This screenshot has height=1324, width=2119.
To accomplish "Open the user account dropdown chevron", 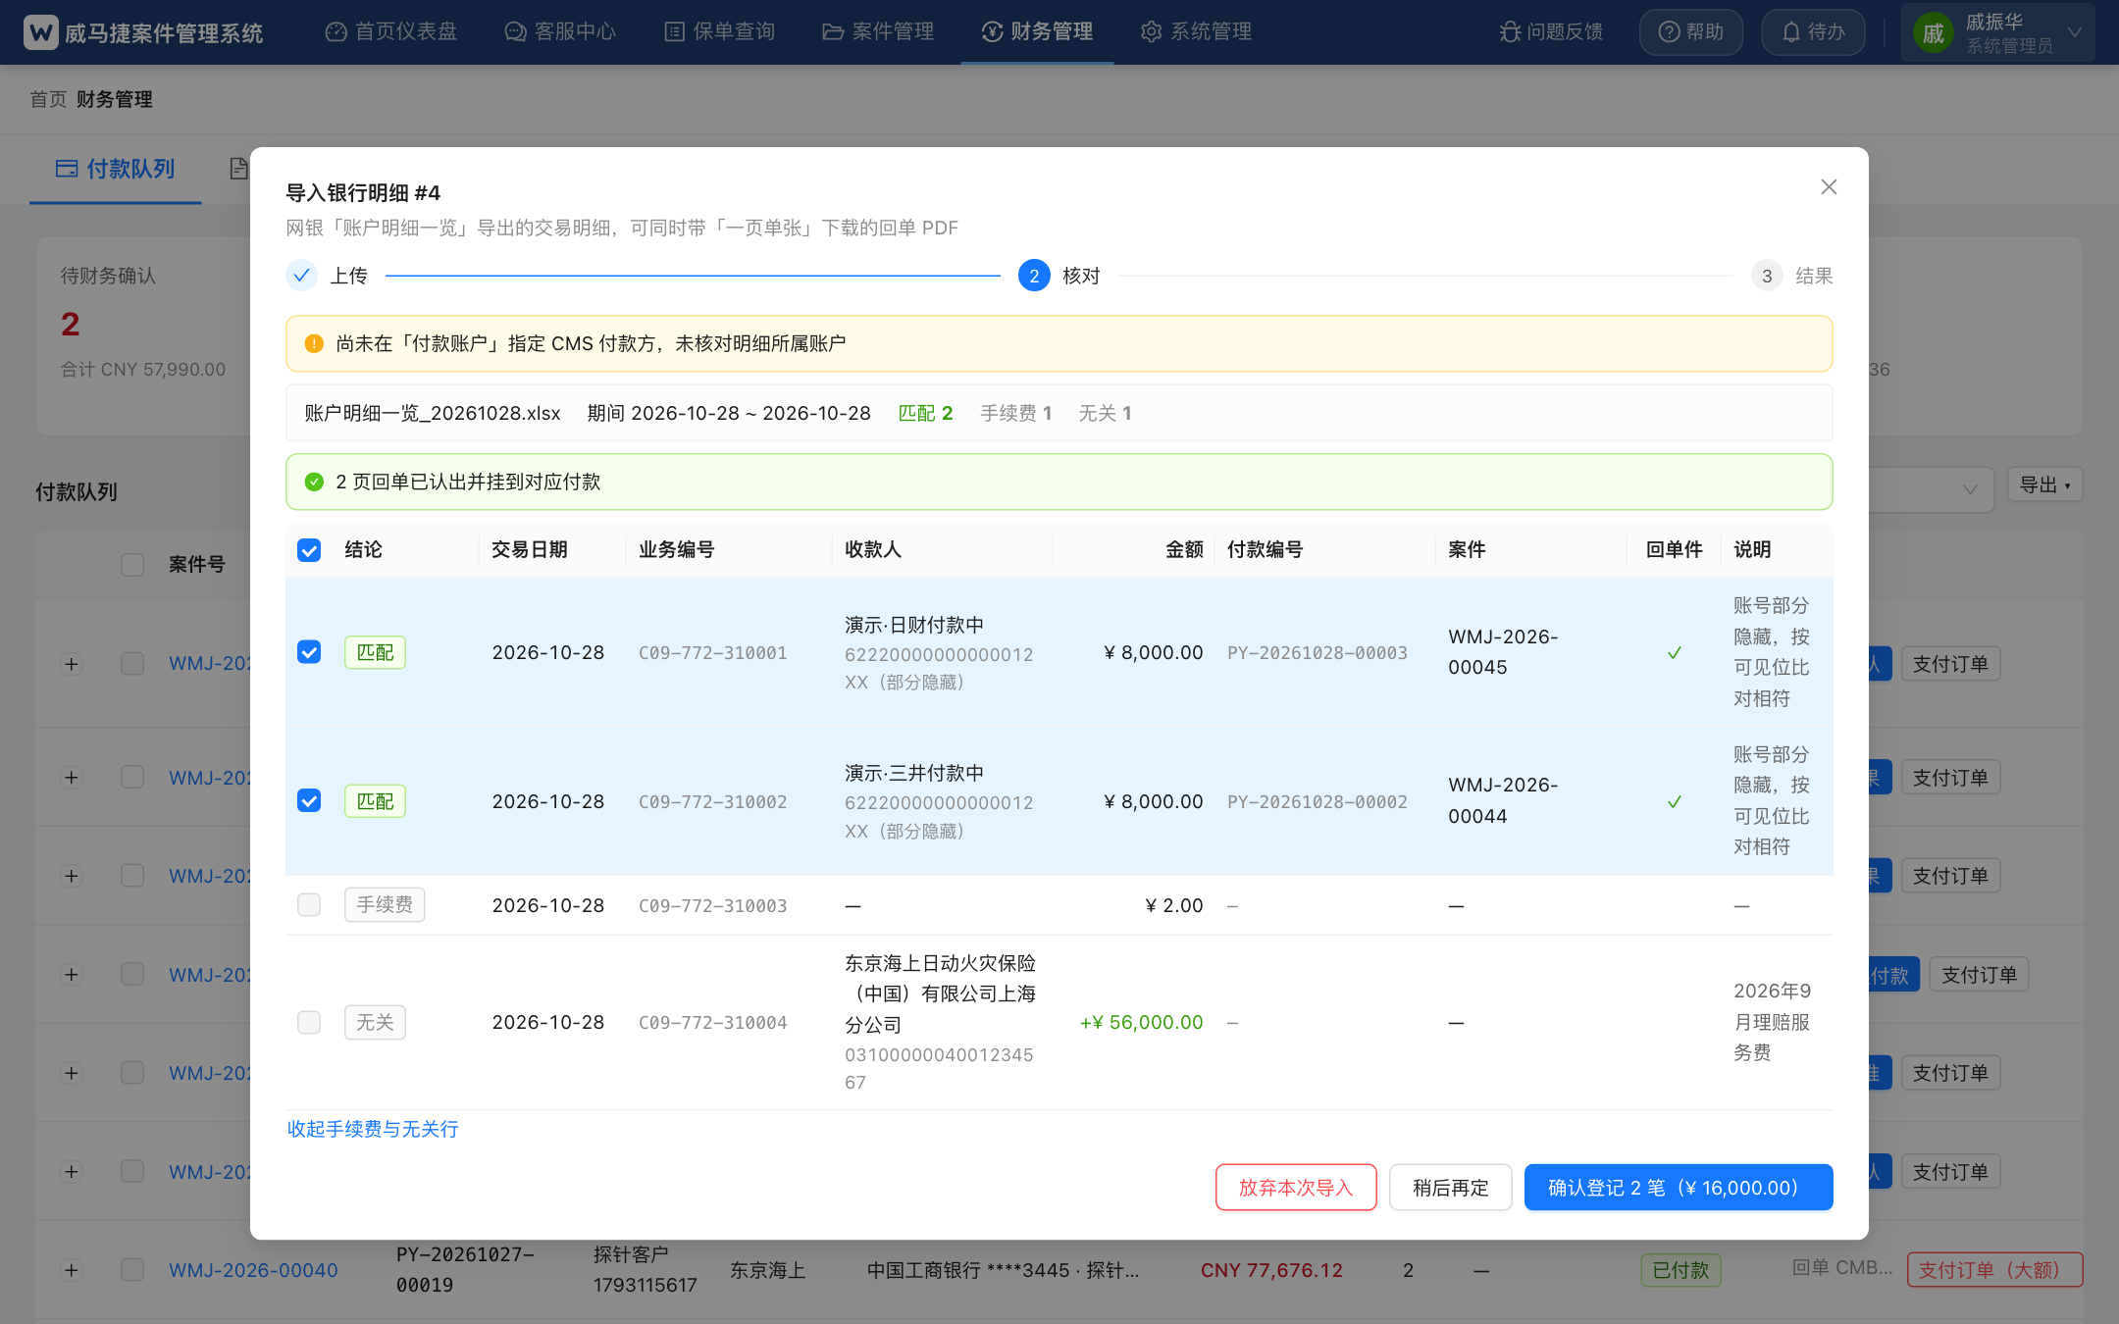I will pos(2074,32).
